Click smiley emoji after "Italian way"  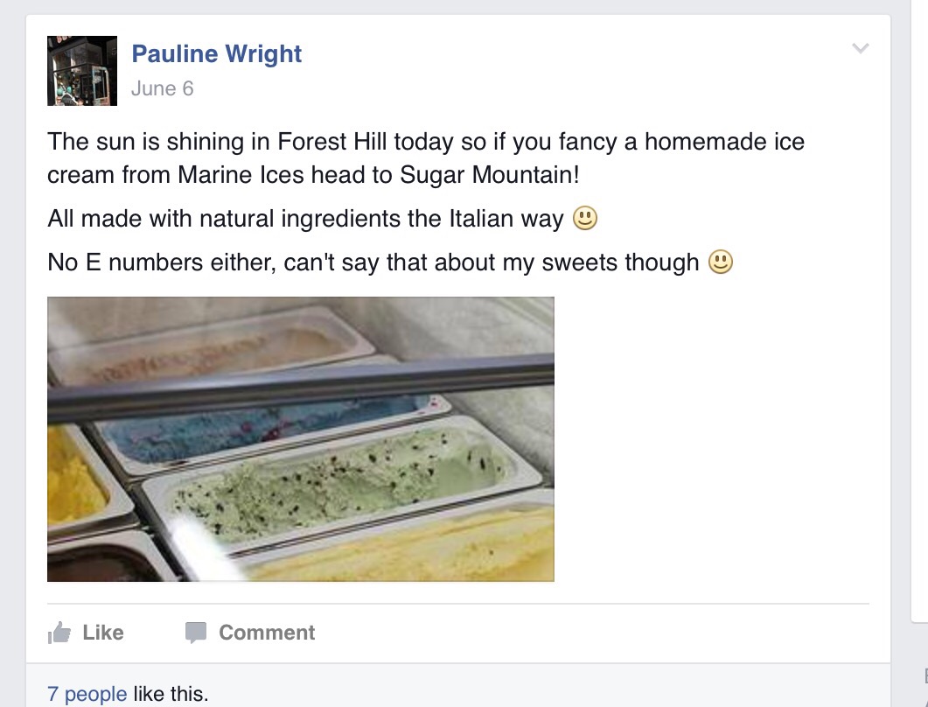pyautogui.click(x=584, y=218)
